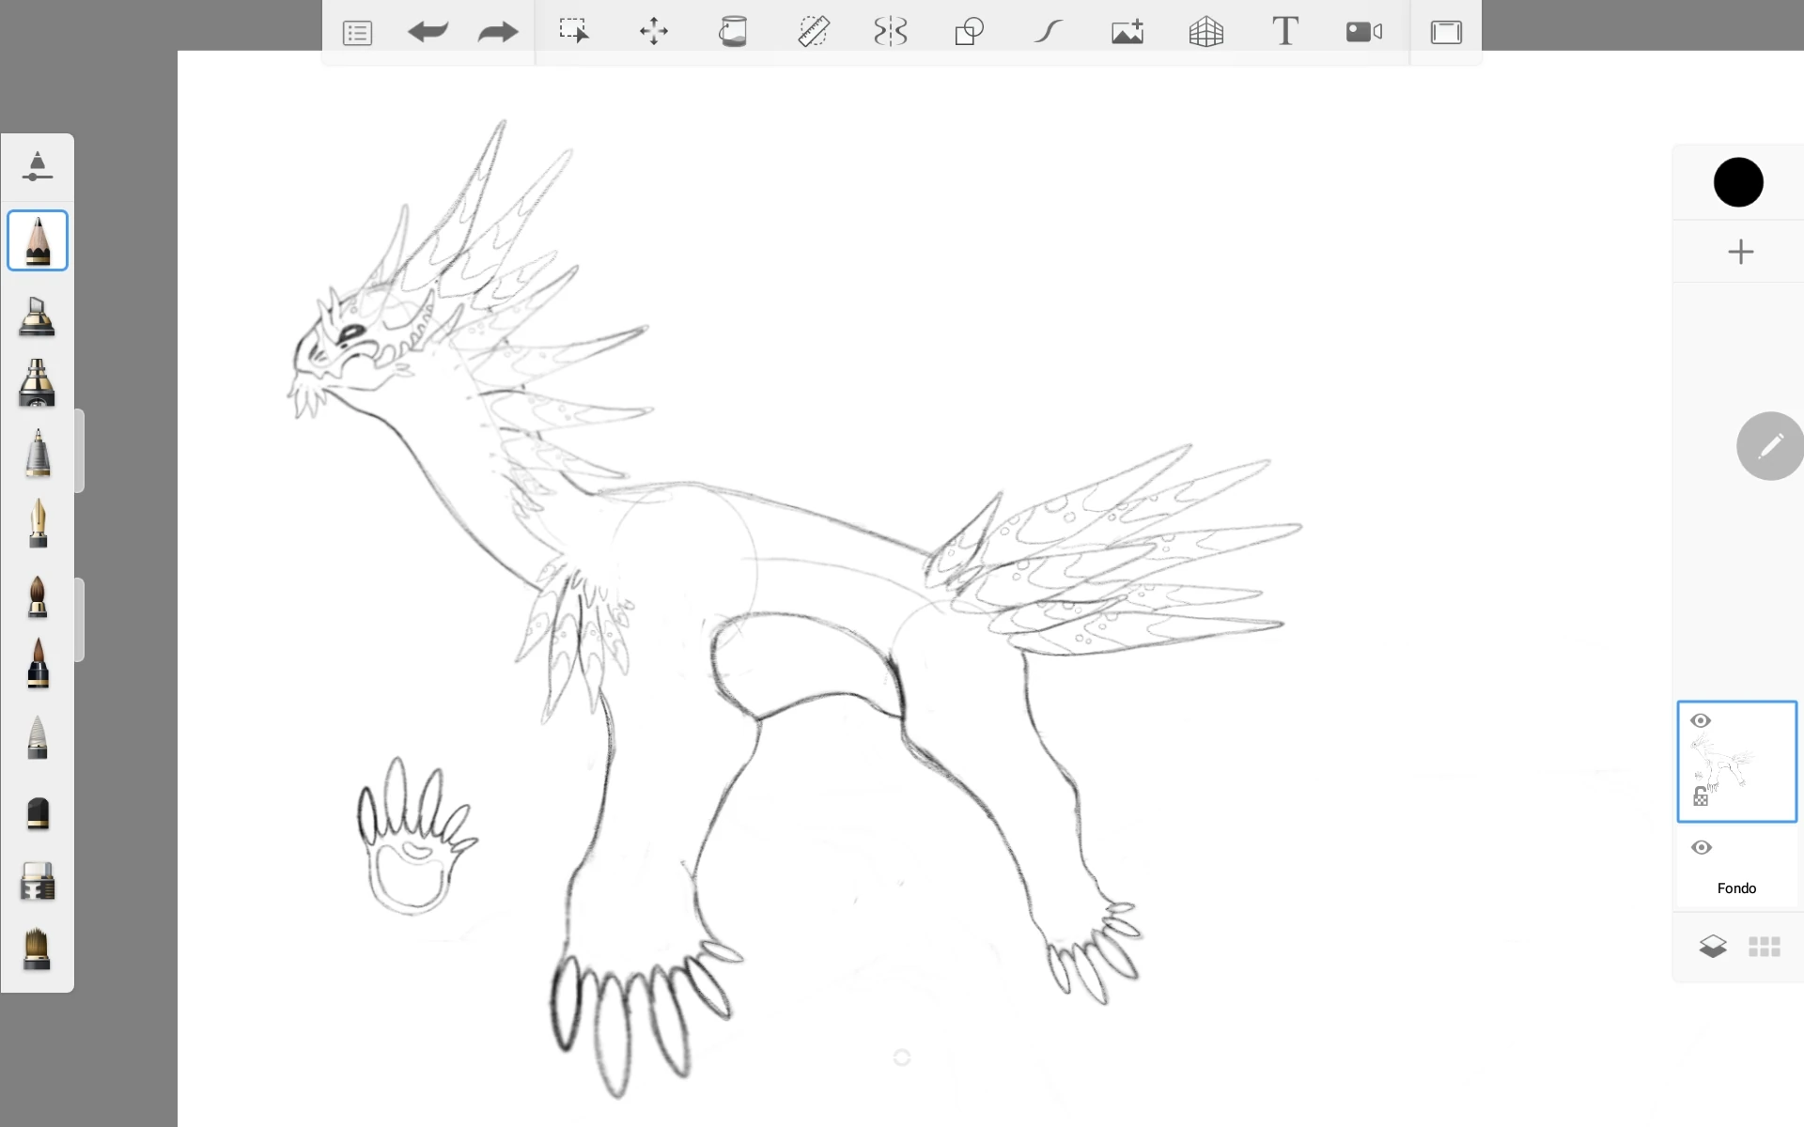Open the color picker puck
This screenshot has height=1127, width=1804.
click(1739, 181)
